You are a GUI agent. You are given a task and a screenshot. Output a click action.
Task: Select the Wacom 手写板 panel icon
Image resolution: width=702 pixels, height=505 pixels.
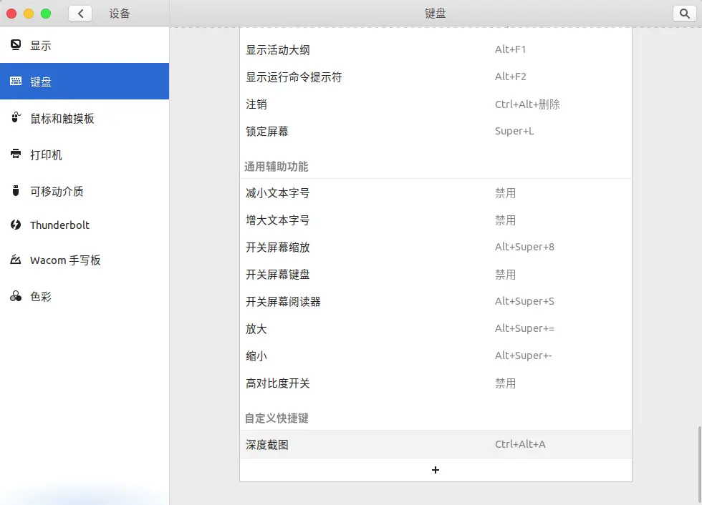click(x=16, y=260)
